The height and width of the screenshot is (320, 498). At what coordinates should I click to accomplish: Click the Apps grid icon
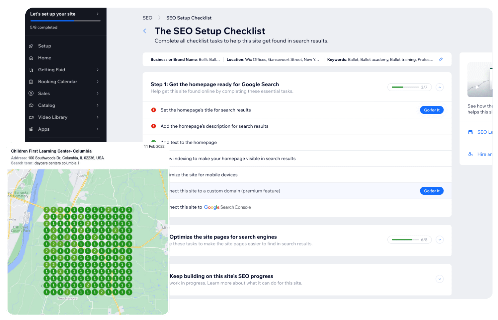tap(31, 129)
